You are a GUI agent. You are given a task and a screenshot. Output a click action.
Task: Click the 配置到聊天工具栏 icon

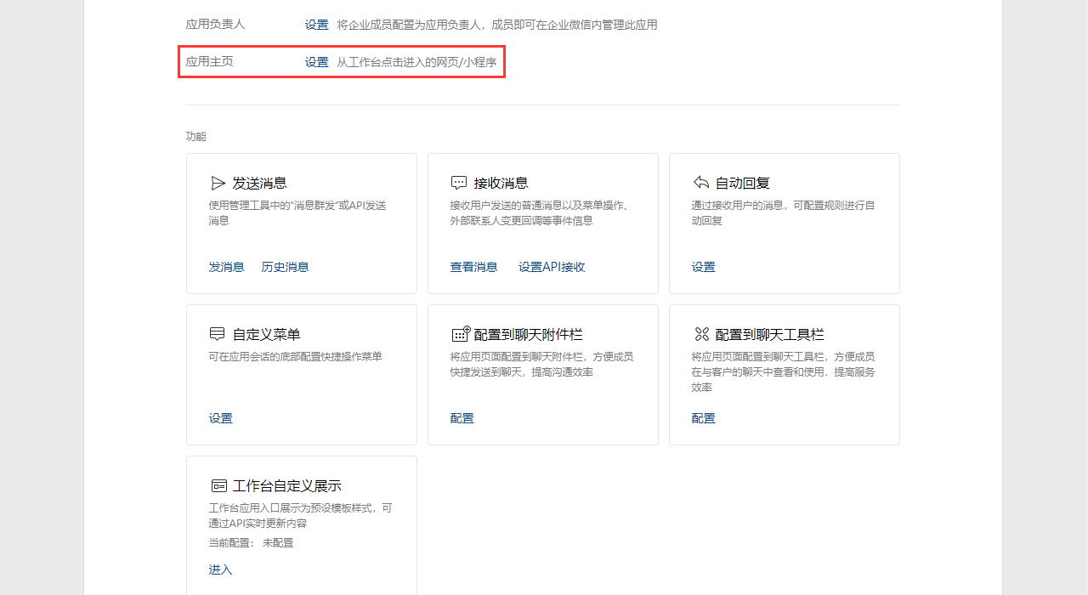(701, 334)
